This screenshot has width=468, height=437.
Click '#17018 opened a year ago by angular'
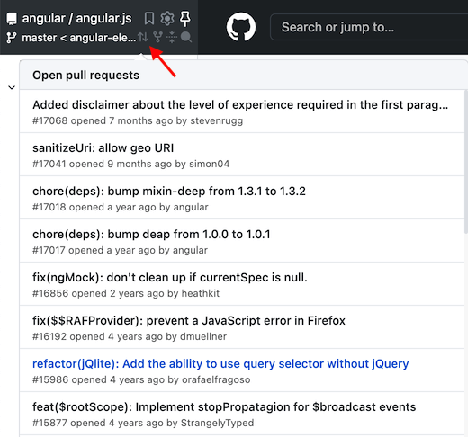coord(121,207)
